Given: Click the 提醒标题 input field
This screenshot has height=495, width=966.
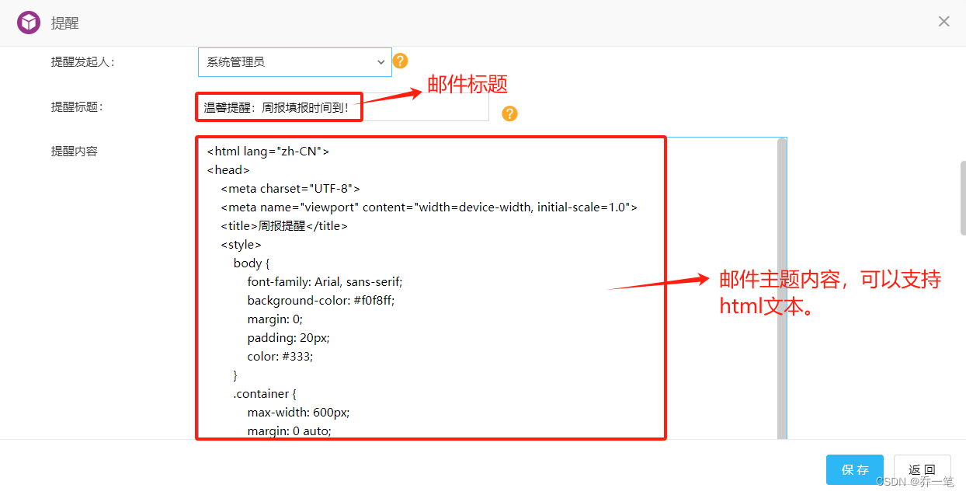Looking at the screenshot, I should point(342,107).
